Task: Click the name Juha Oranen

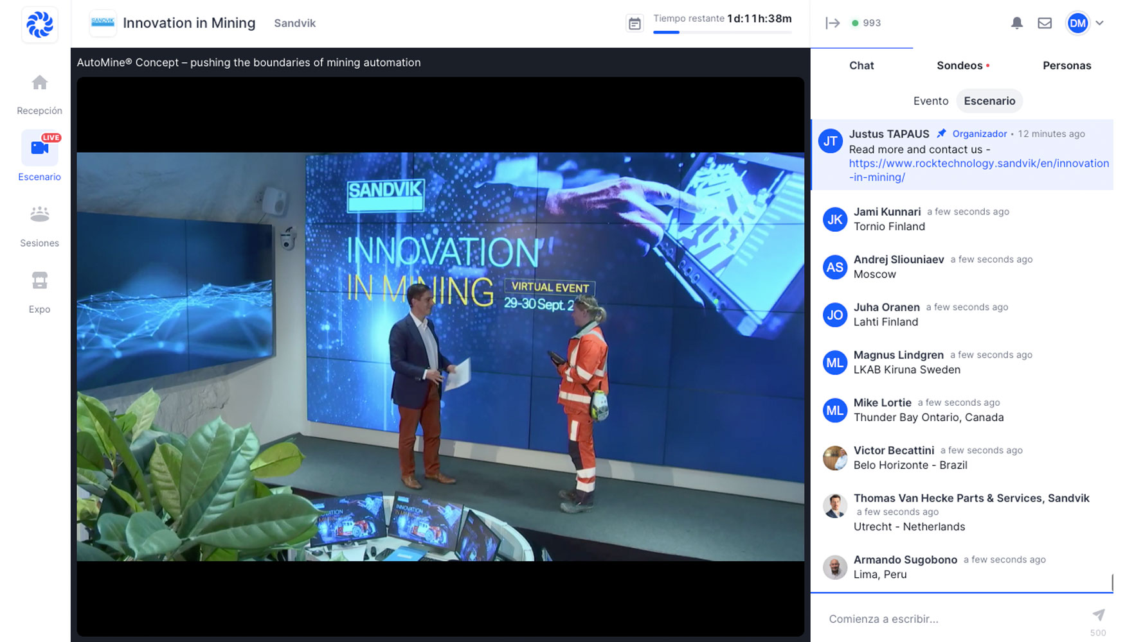Action: [887, 307]
